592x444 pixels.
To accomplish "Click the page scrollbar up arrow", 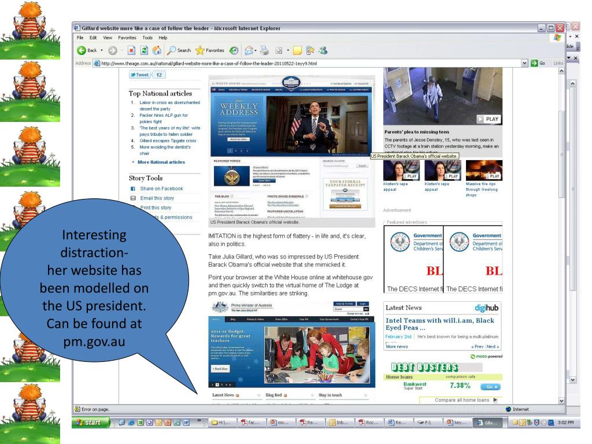I will point(561,71).
